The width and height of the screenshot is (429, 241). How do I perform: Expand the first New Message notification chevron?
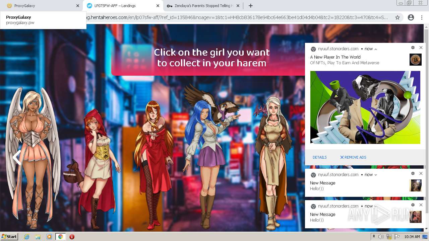(x=376, y=175)
